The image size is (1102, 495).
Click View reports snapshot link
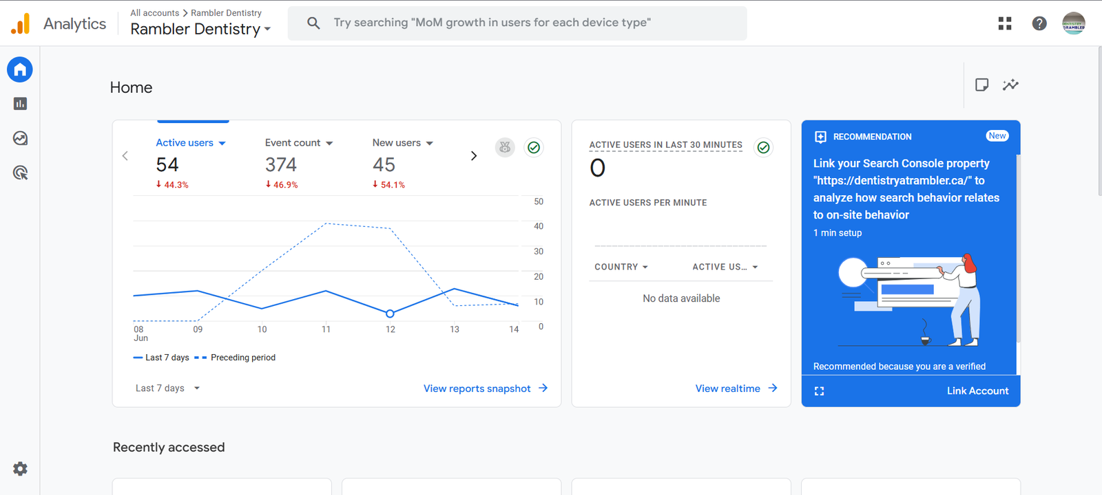(x=486, y=388)
